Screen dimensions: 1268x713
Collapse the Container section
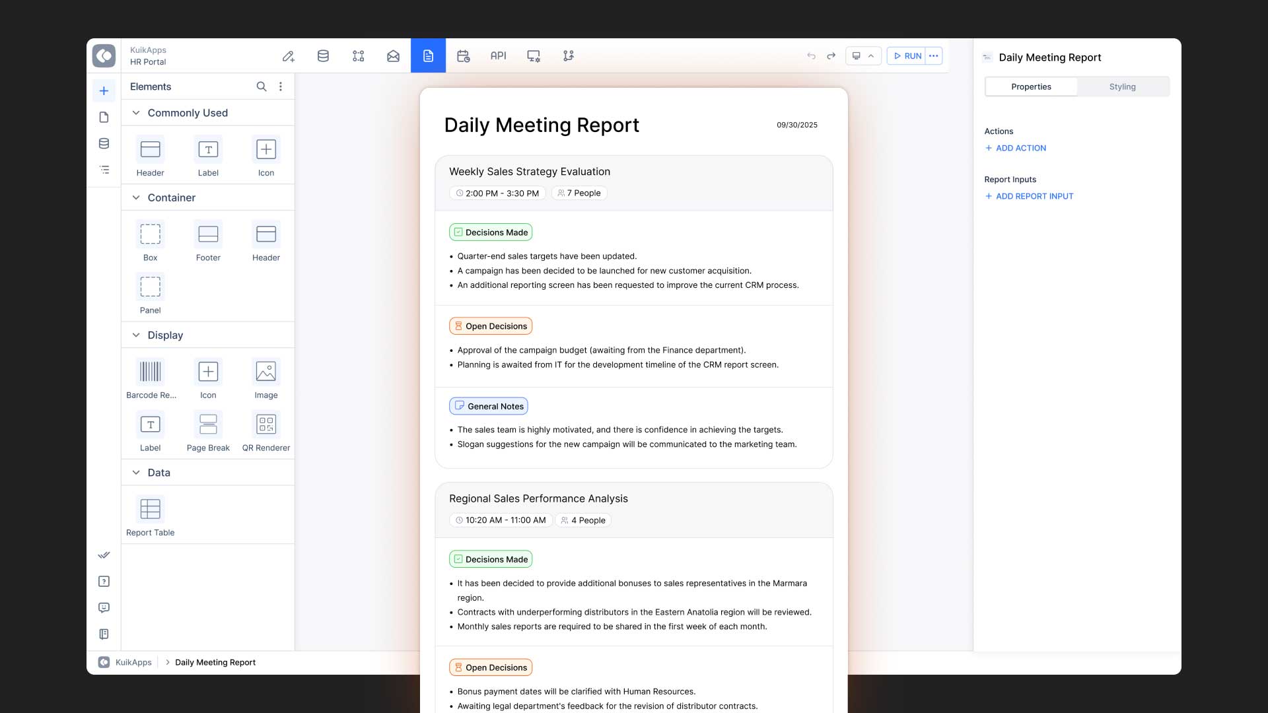pyautogui.click(x=136, y=197)
